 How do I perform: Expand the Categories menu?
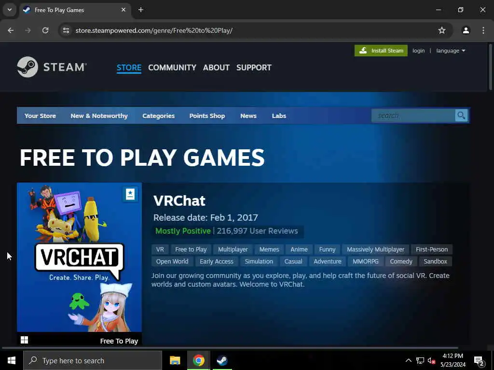(158, 116)
